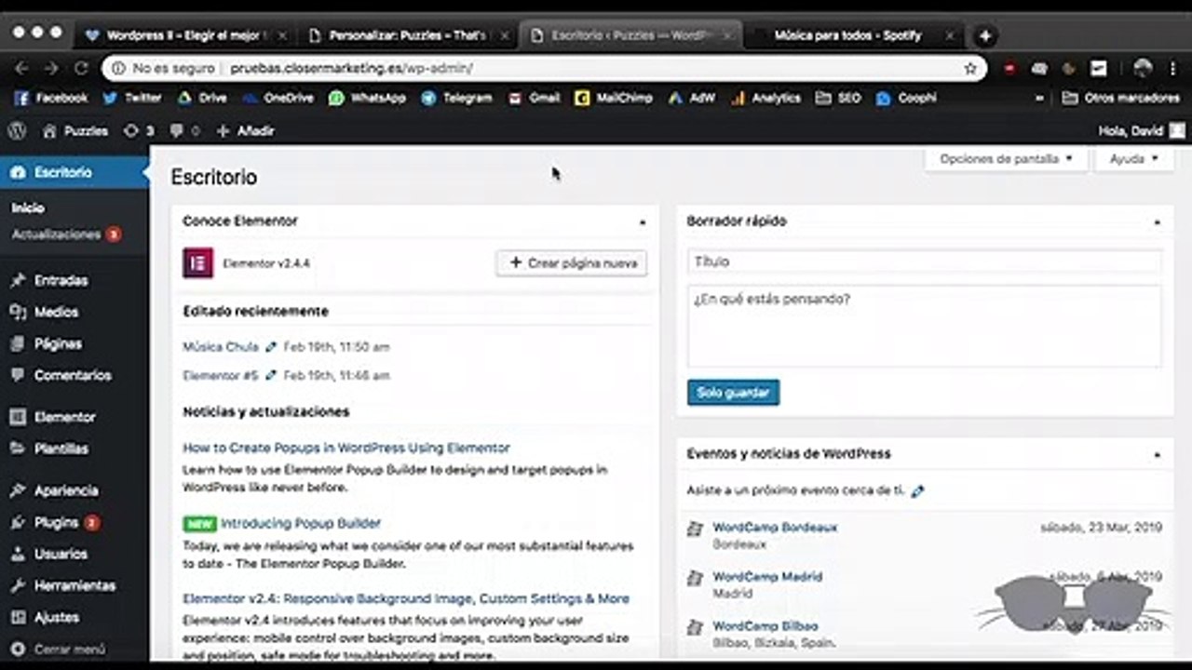The image size is (1192, 670).
Task: Switch to the 'Wordpress II – Elegir el mejor' tab
Action: coord(186,35)
